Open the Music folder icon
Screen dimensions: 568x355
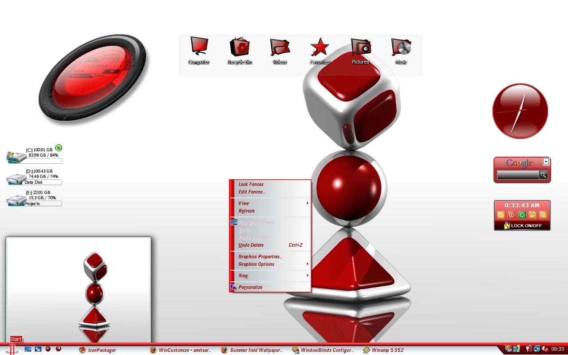(401, 51)
